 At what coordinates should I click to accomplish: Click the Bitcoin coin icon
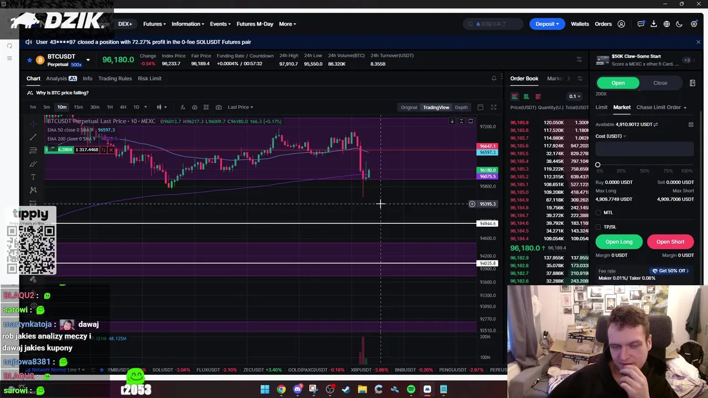click(40, 60)
